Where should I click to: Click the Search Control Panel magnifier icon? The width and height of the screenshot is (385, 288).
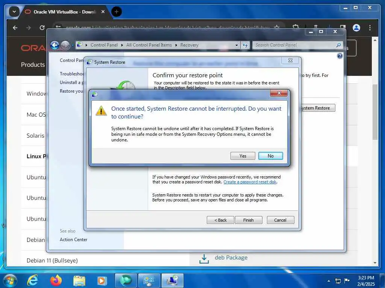[338, 45]
